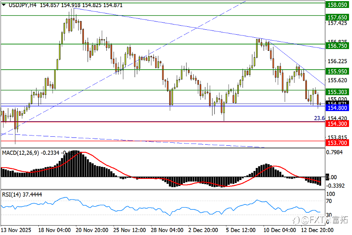Click the FXTM watermark logo
352x235 pixels.
tap(321, 220)
